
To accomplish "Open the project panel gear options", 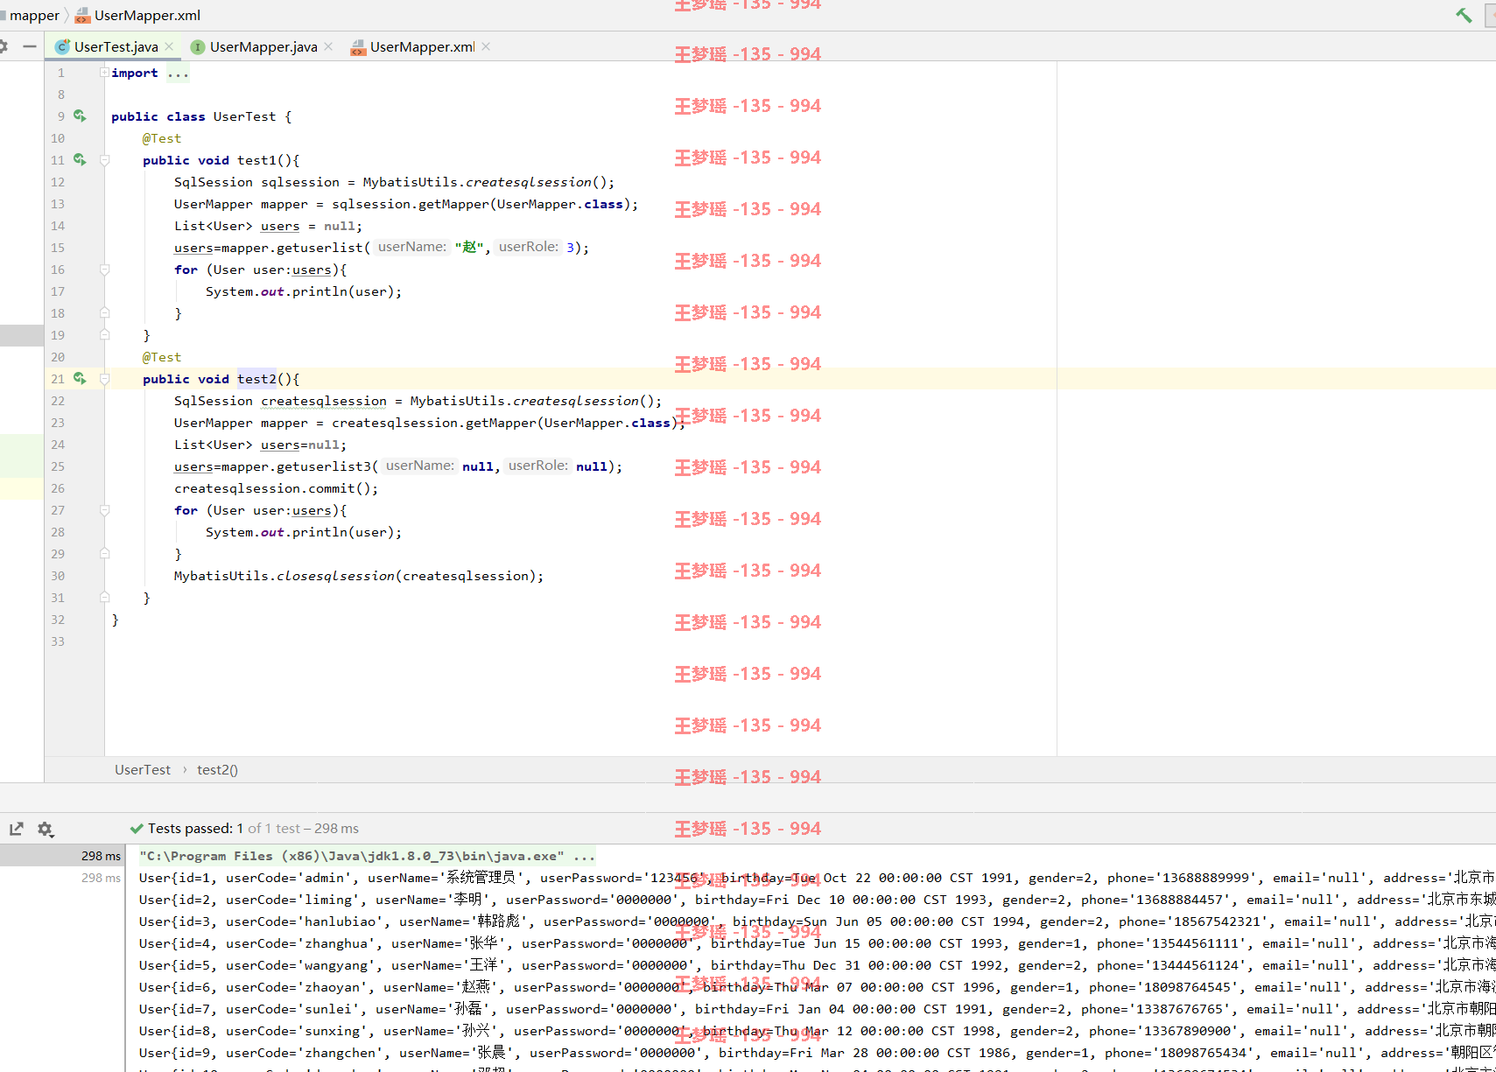I will pyautogui.click(x=4, y=46).
